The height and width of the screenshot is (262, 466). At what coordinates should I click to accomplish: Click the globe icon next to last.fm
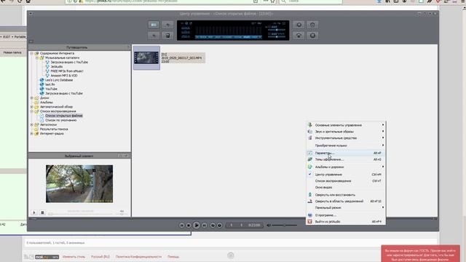tap(42, 84)
